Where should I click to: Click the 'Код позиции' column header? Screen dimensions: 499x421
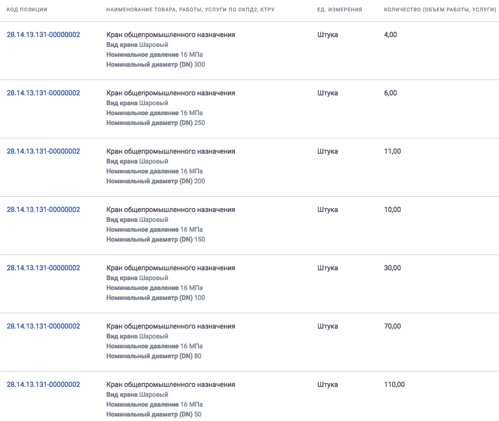[27, 9]
